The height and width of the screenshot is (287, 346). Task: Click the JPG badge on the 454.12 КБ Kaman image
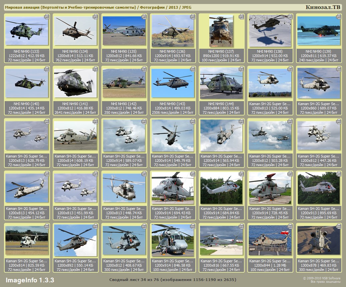coord(47,174)
